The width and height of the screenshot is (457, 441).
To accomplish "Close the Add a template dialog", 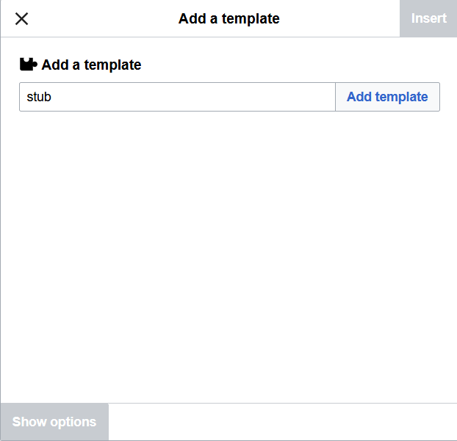I will (22, 19).
